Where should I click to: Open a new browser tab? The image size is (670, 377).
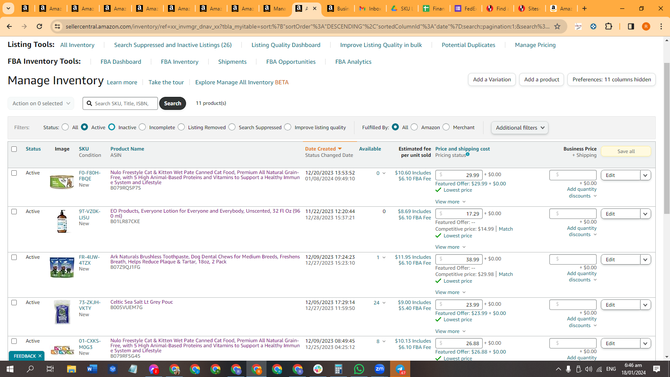tap(585, 8)
